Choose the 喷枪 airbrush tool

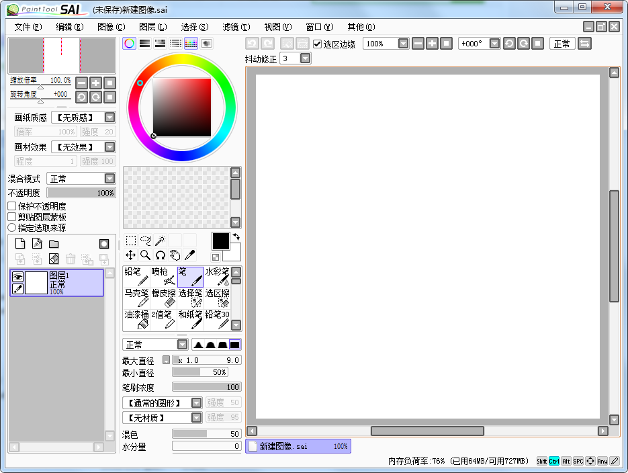point(163,277)
